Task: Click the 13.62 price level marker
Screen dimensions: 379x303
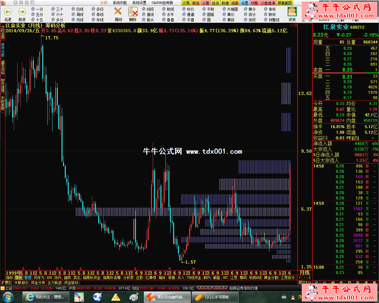Action: coord(305,94)
